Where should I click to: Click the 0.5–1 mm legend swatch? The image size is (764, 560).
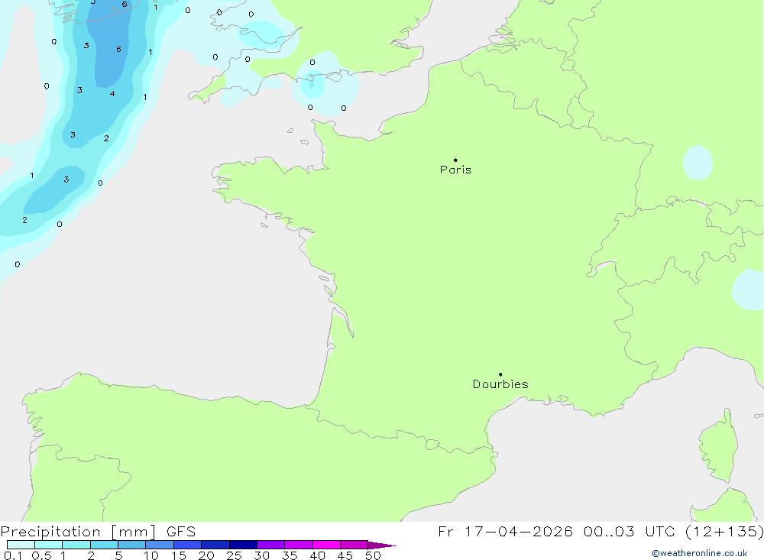tap(49, 545)
